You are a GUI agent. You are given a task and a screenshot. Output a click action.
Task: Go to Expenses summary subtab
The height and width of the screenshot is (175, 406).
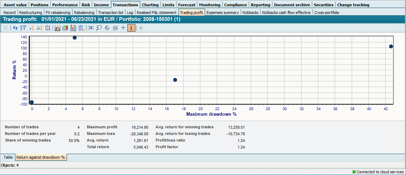[x=223, y=13]
